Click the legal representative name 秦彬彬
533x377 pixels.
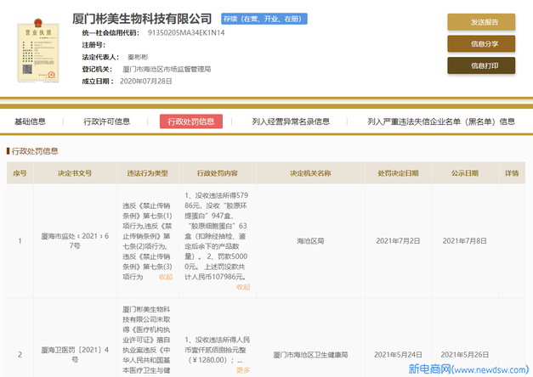point(138,57)
